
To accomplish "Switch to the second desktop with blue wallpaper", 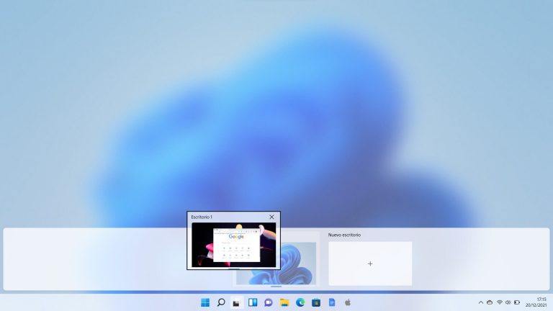I will click(x=296, y=263).
